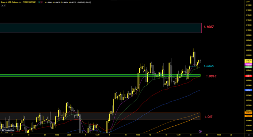Open the Euro / ABD Doları symbol title
Viewport: 253px width, 137px height.
(x=18, y=2)
